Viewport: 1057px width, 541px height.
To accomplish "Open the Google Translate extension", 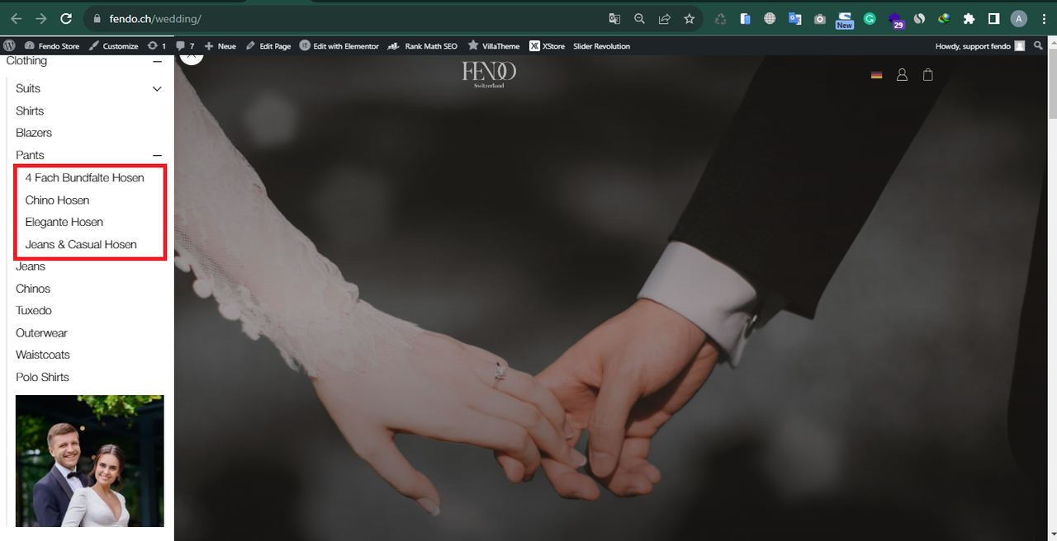I will (x=794, y=18).
